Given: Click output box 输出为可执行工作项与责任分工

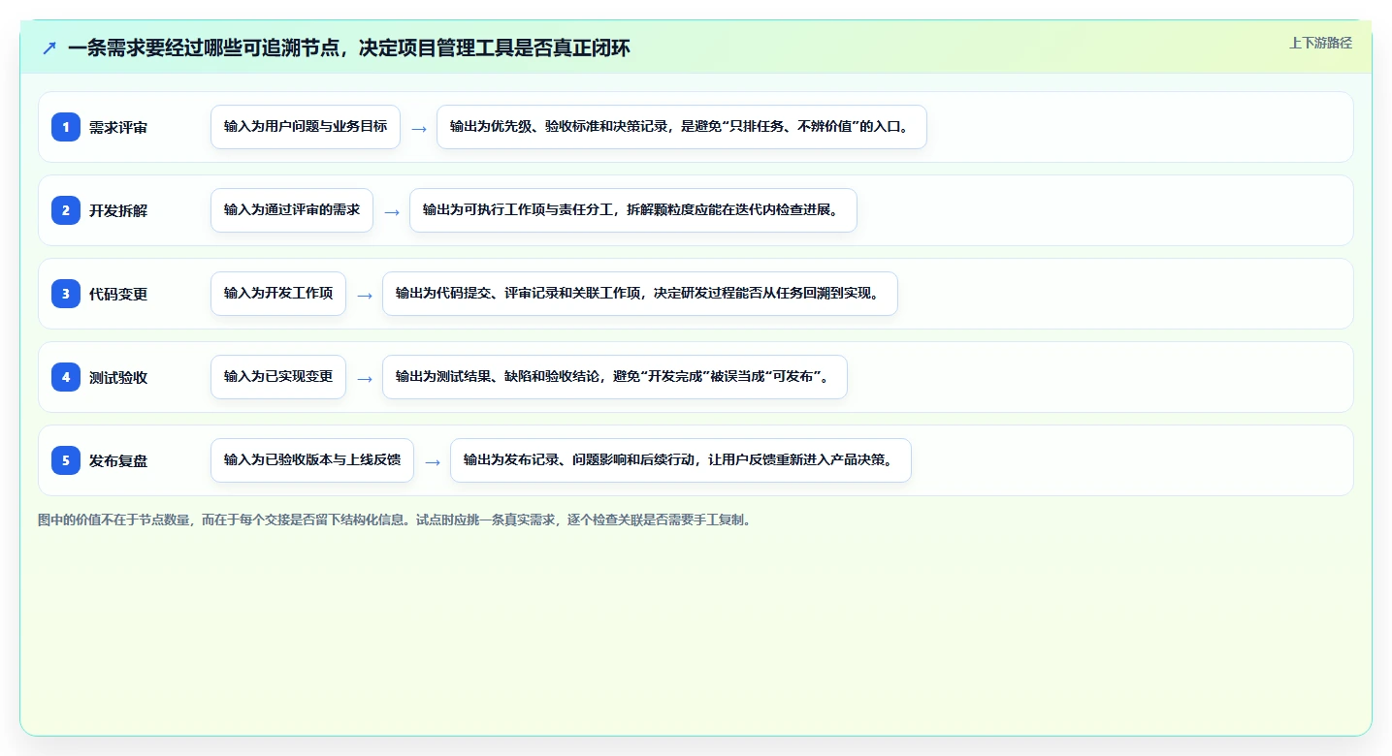Looking at the screenshot, I should [x=633, y=210].
